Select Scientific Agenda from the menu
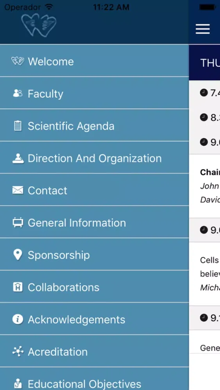Screen dimensions: 220x390 pos(95,125)
